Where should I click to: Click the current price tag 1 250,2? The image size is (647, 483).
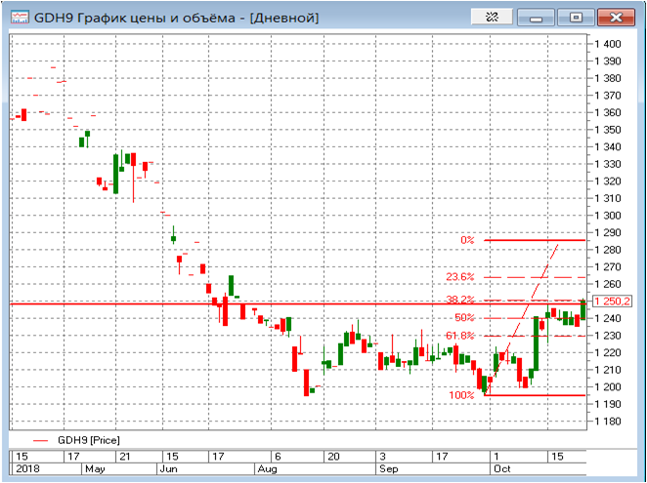coord(615,302)
